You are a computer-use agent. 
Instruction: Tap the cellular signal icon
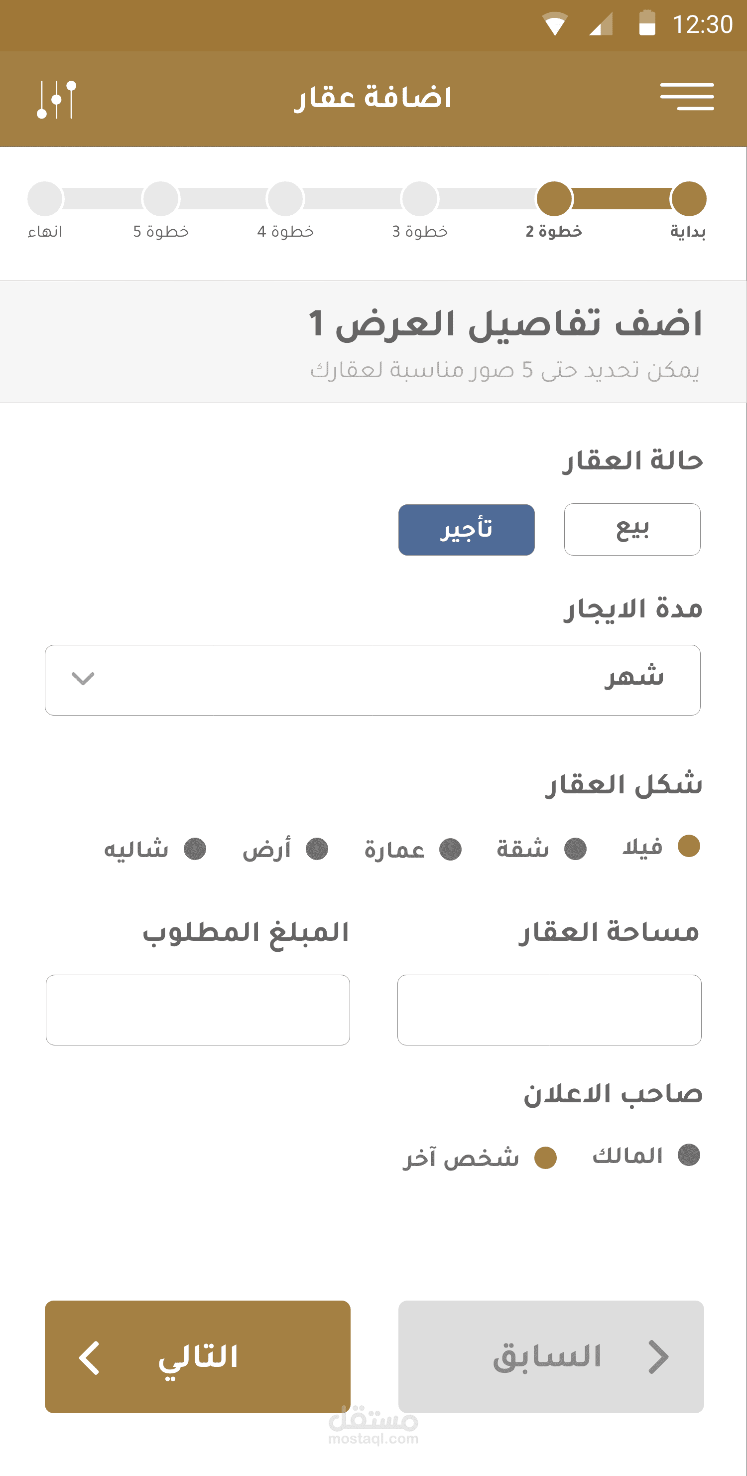click(x=601, y=24)
